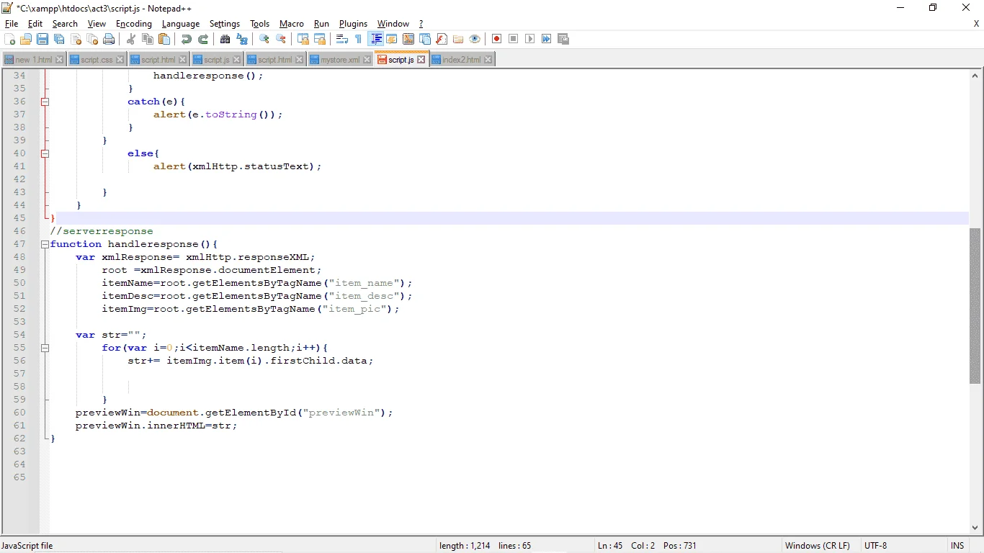Switch to the new 1.html tab

pos(34,60)
